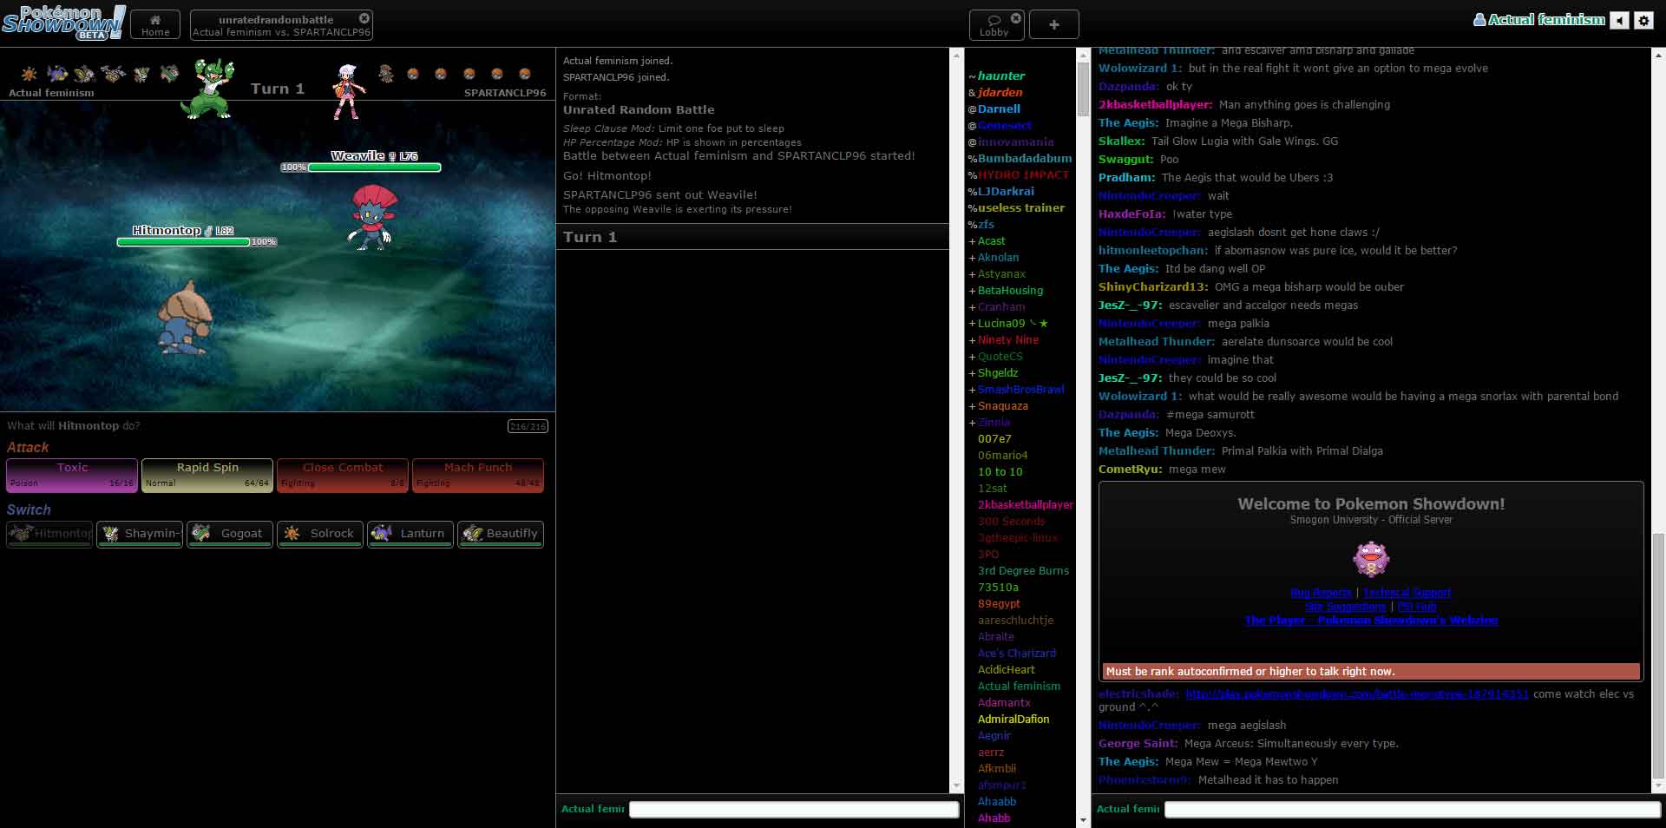
Task: Click Ninety Nine in the user list
Action: 1007,340
